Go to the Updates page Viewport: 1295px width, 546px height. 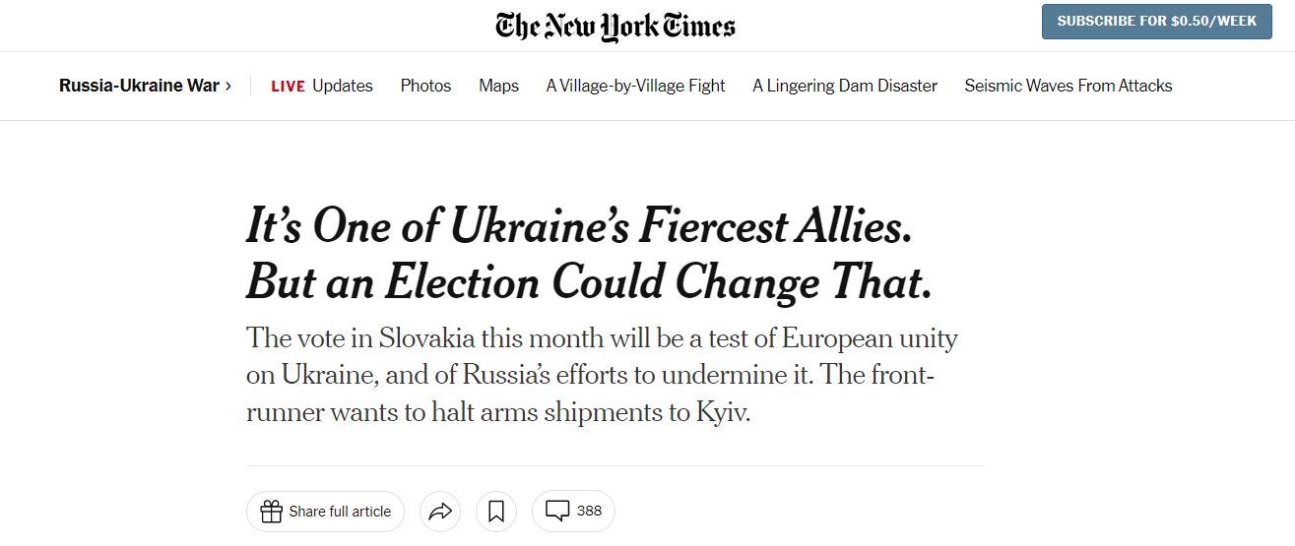coord(343,86)
